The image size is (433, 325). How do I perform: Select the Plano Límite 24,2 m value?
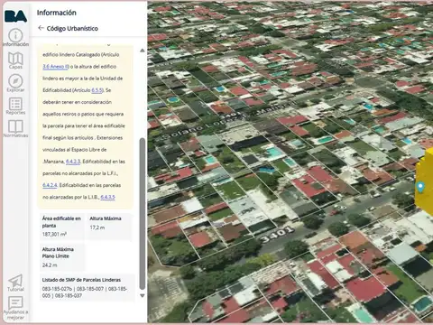(x=50, y=265)
